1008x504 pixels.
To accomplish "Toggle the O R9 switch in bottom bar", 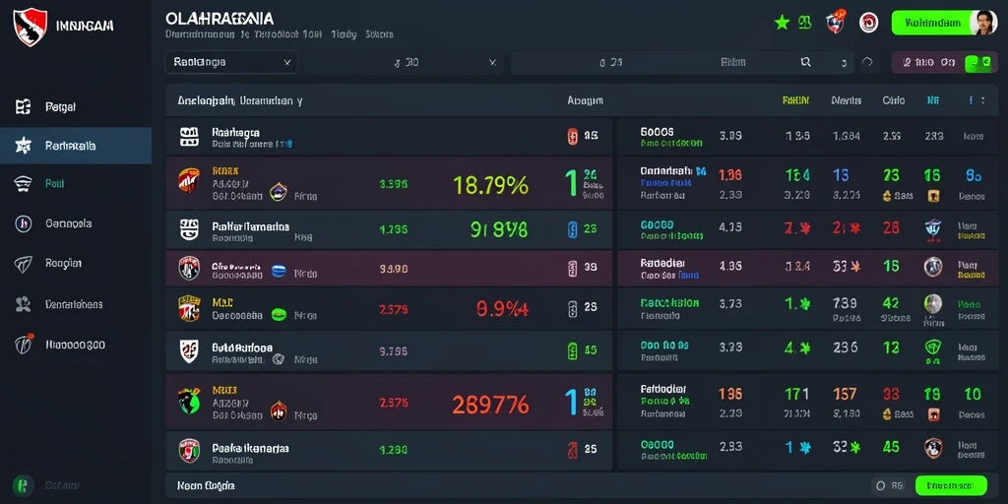I will (887, 485).
